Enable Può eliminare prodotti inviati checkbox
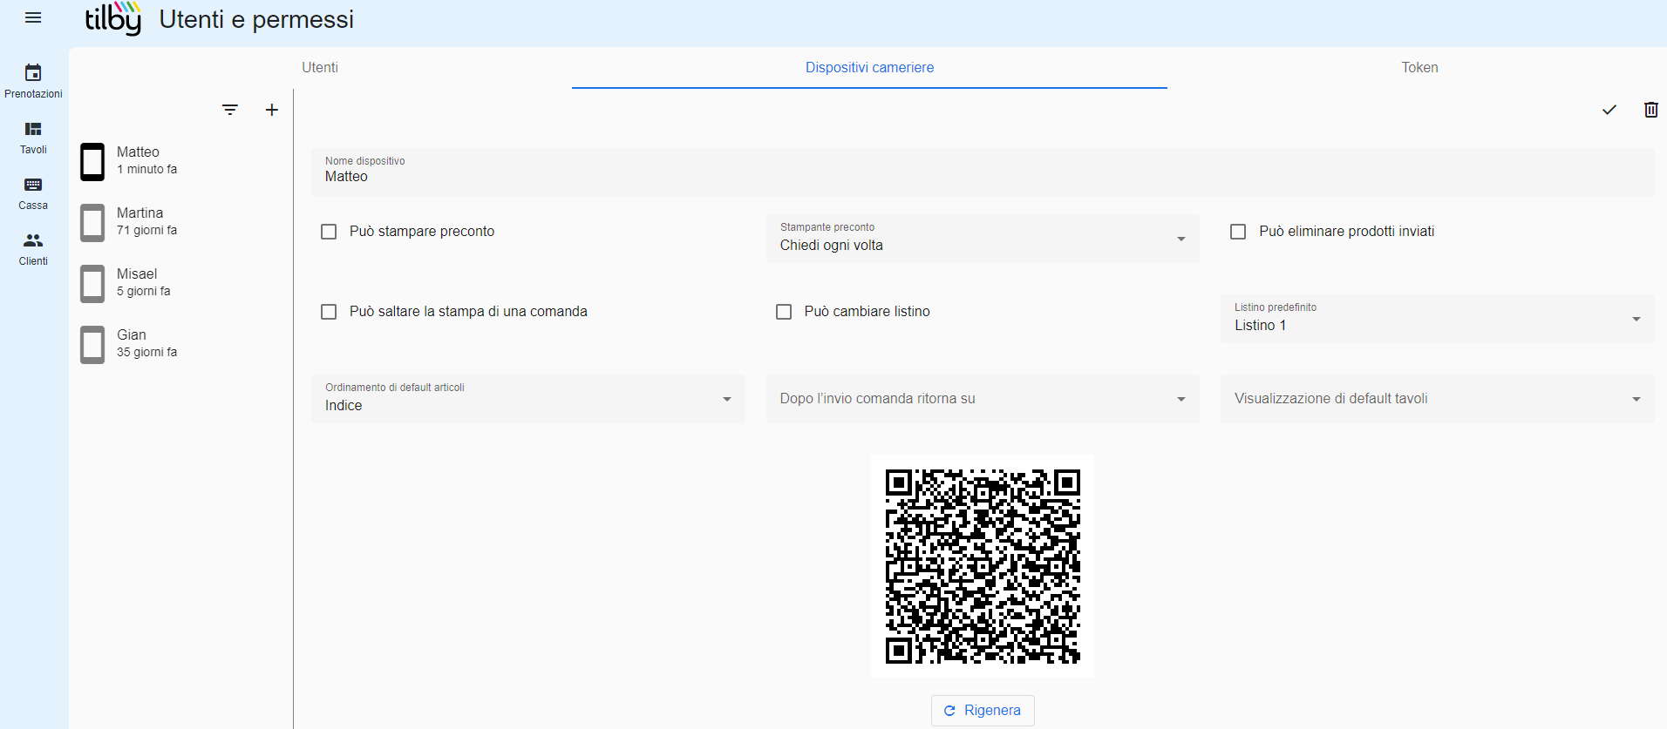 (1238, 232)
